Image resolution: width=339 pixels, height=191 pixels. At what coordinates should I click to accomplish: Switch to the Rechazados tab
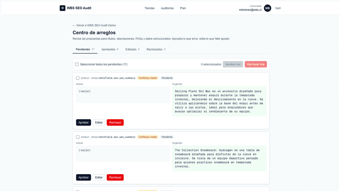tap(156, 49)
